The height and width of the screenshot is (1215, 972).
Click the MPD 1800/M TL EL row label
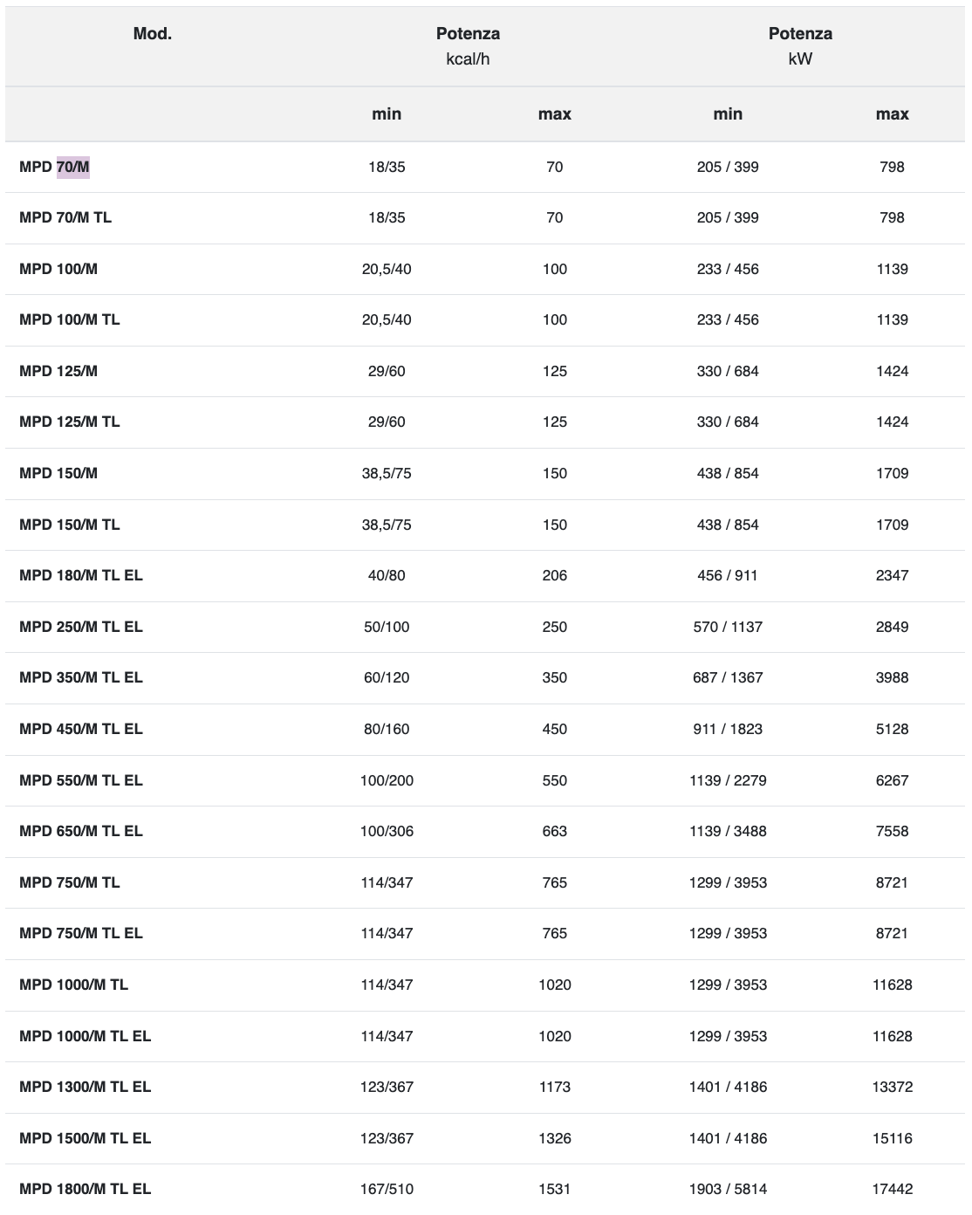click(86, 1189)
